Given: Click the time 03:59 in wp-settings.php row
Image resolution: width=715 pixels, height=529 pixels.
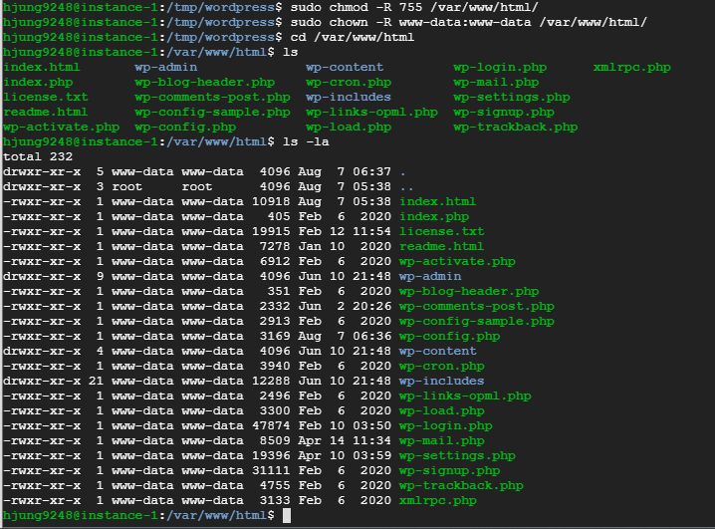Looking at the screenshot, I should tap(371, 455).
